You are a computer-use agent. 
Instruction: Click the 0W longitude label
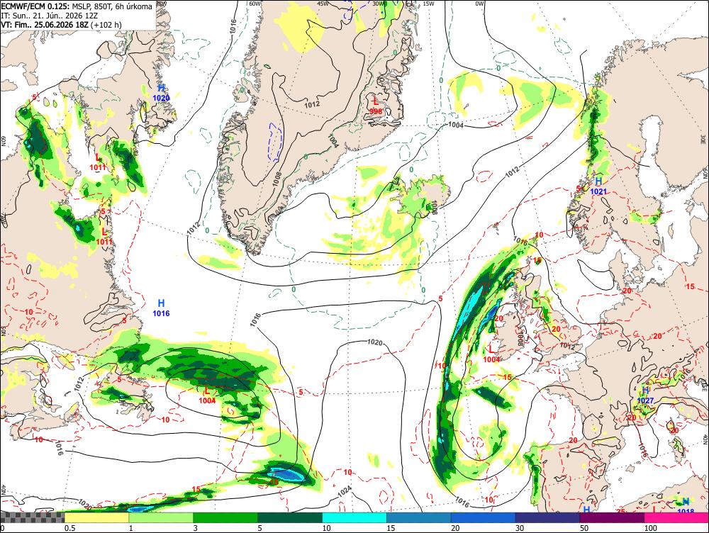pos(479,4)
